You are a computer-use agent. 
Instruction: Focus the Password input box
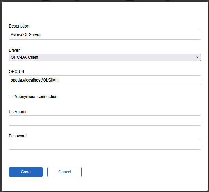pos(104,145)
